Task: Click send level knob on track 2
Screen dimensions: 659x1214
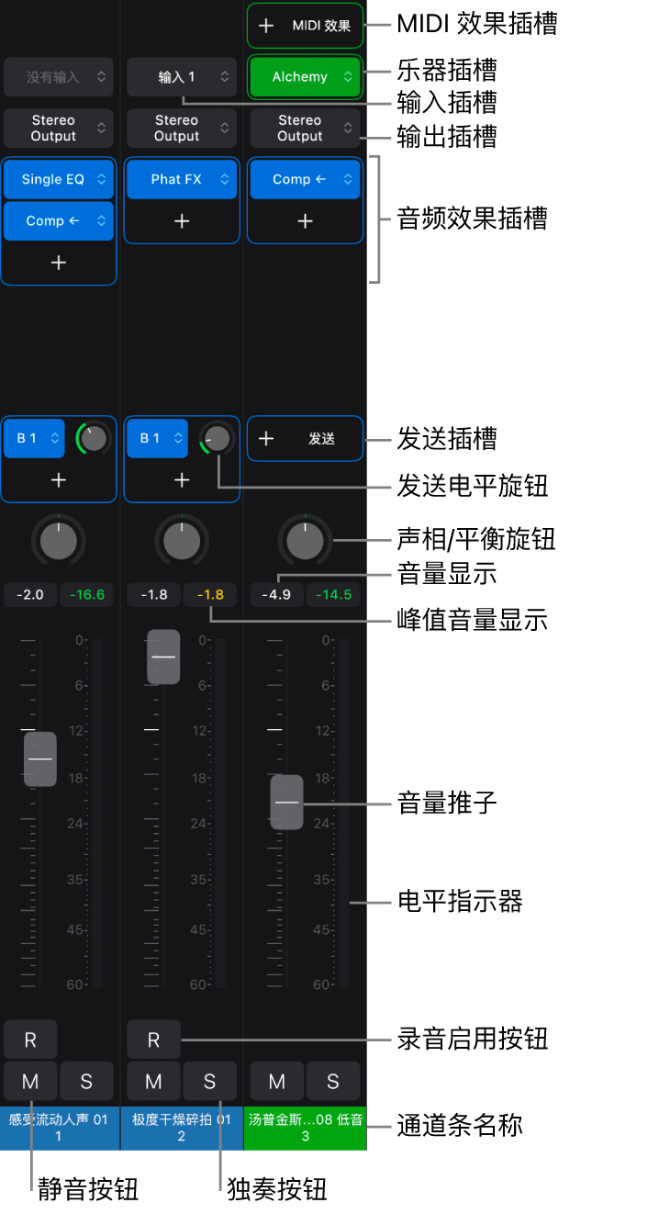Action: (x=217, y=438)
